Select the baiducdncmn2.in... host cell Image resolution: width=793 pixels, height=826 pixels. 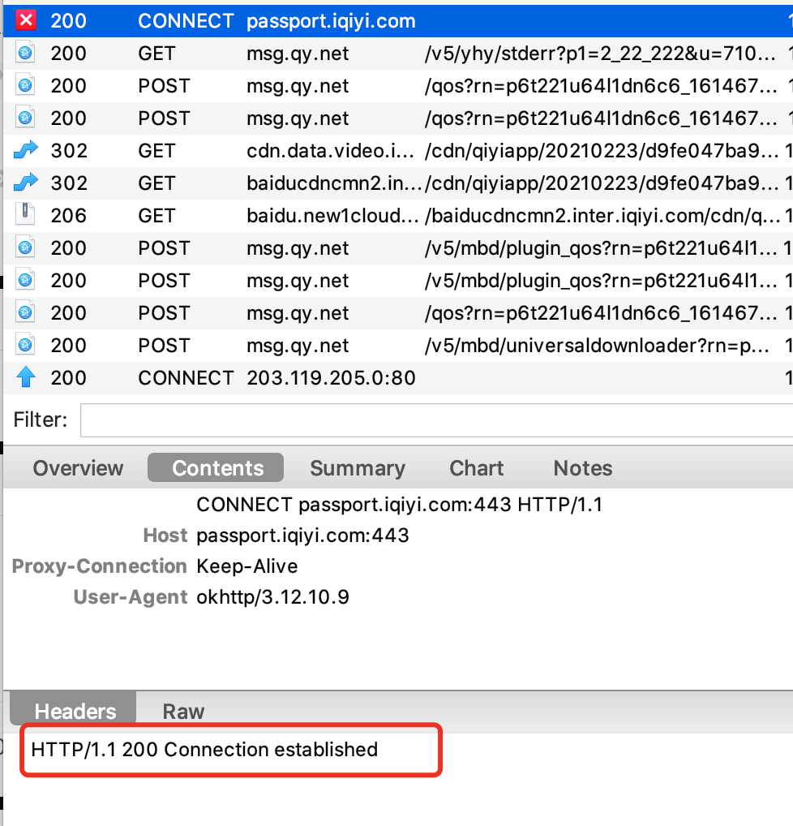tap(334, 183)
